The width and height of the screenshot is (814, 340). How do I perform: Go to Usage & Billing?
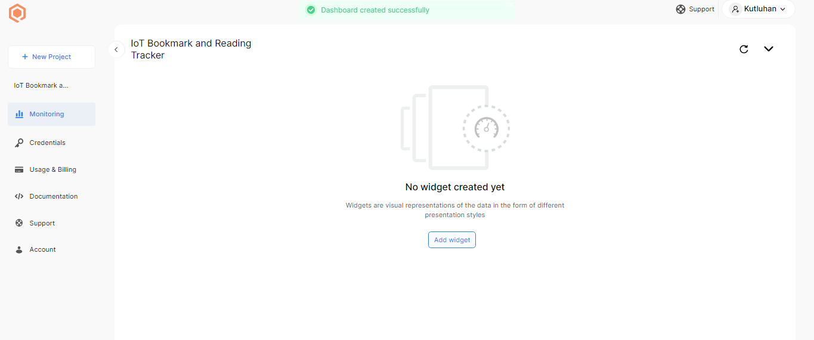52,169
